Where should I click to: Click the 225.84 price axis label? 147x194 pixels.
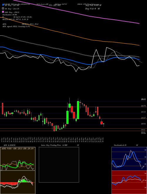[x=143, y=124]
